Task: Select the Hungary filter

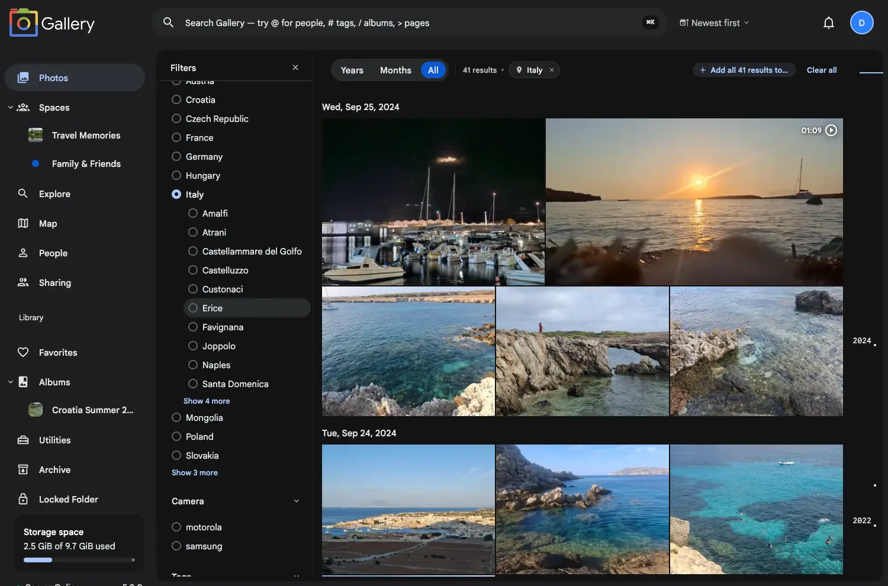Action: coord(176,175)
